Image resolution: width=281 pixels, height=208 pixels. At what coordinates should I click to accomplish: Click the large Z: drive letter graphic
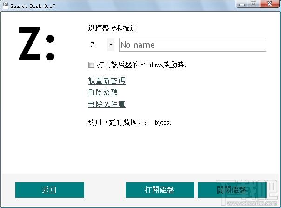[x=37, y=44]
